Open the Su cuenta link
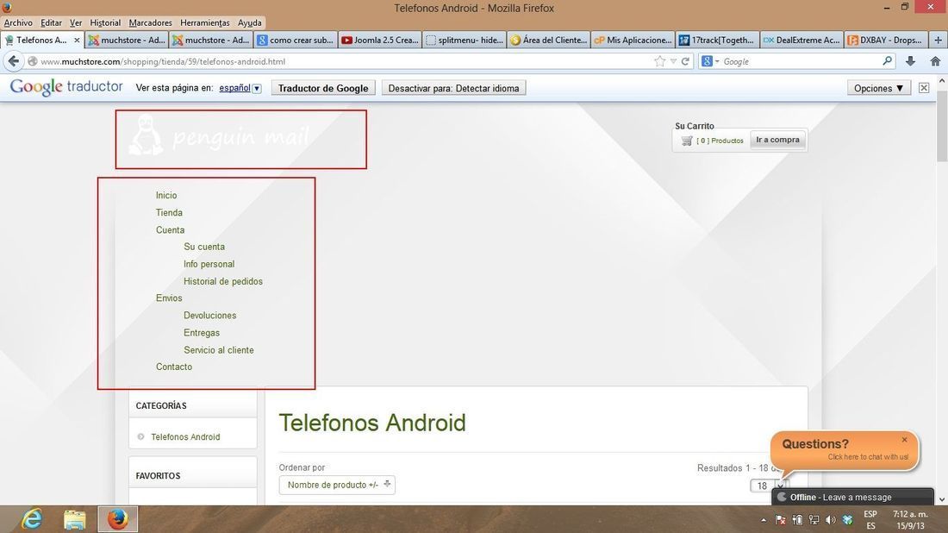 tap(204, 247)
